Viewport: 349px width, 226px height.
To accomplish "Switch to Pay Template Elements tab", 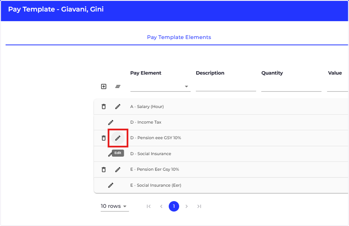I will point(179,37).
